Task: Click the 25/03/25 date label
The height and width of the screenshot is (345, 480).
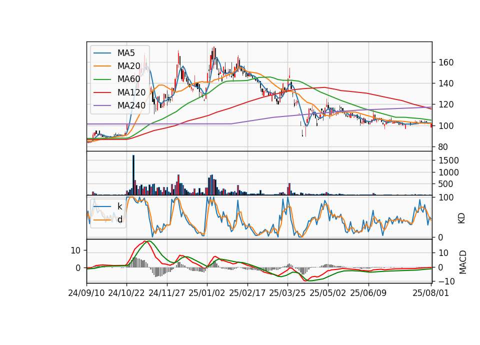Action: click(287, 293)
